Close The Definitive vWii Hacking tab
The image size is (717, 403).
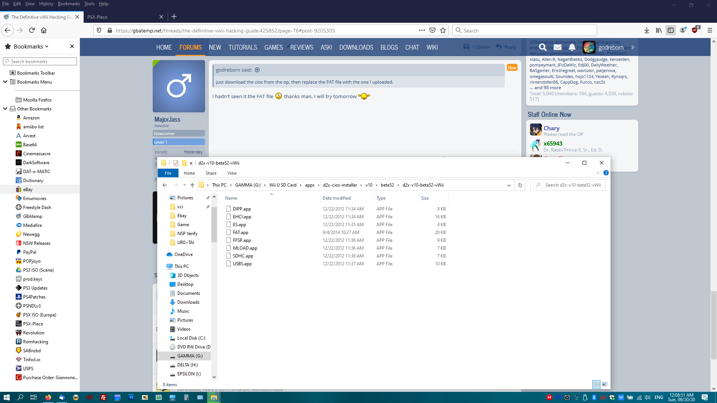pos(77,17)
